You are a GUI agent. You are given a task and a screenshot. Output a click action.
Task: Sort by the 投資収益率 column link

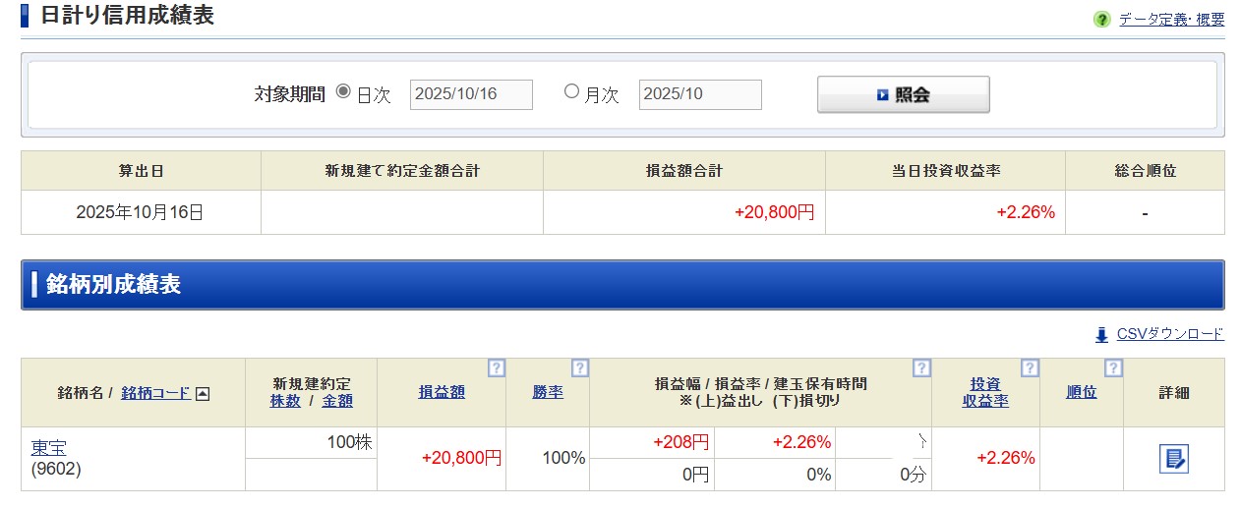[x=985, y=392]
